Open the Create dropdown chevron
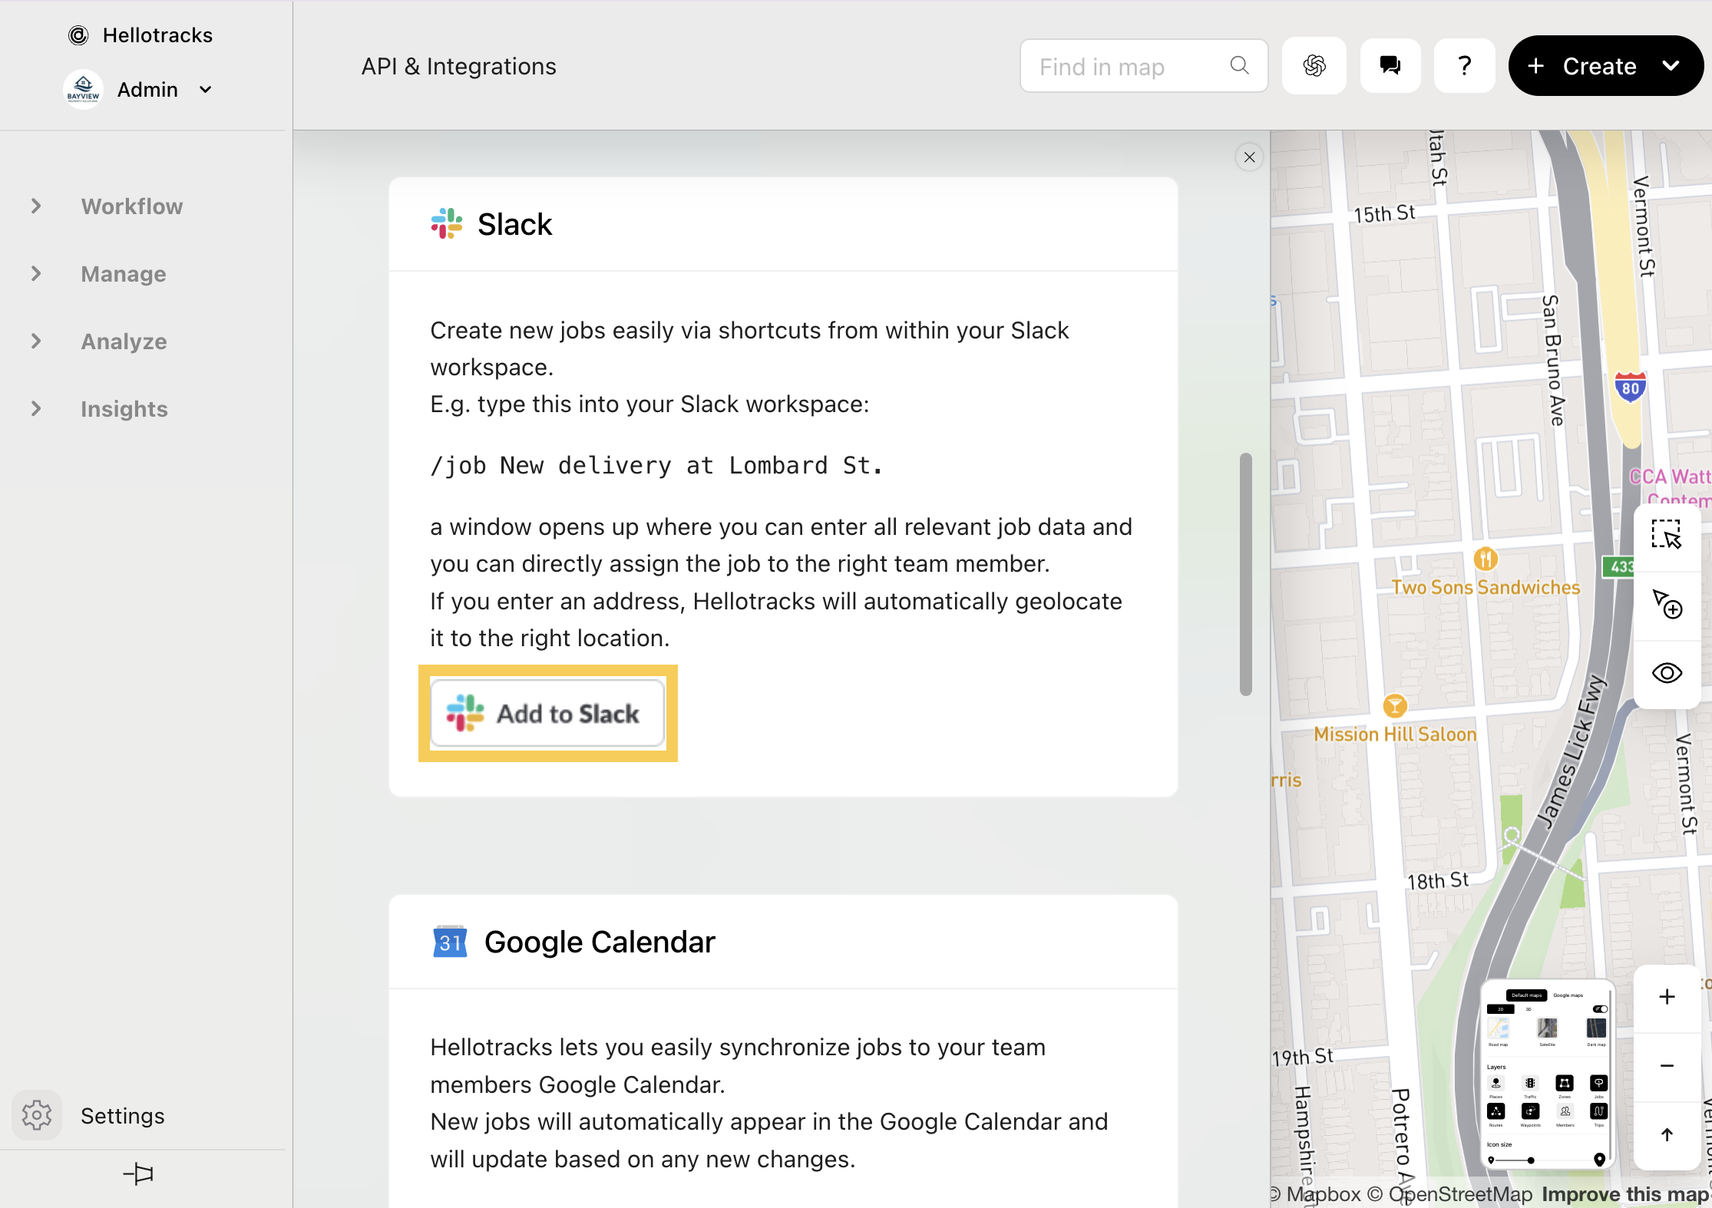Image resolution: width=1712 pixels, height=1208 pixels. pos(1671,66)
